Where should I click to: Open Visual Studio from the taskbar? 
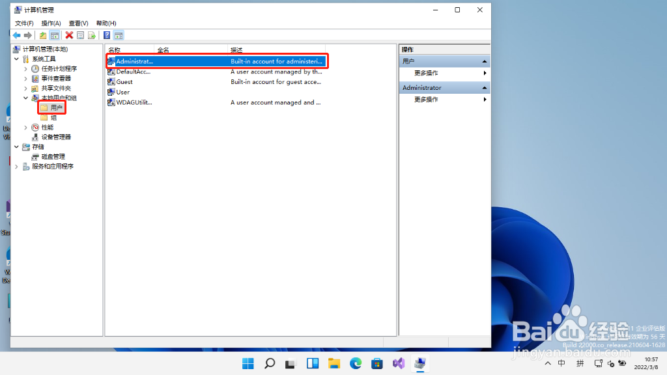399,363
